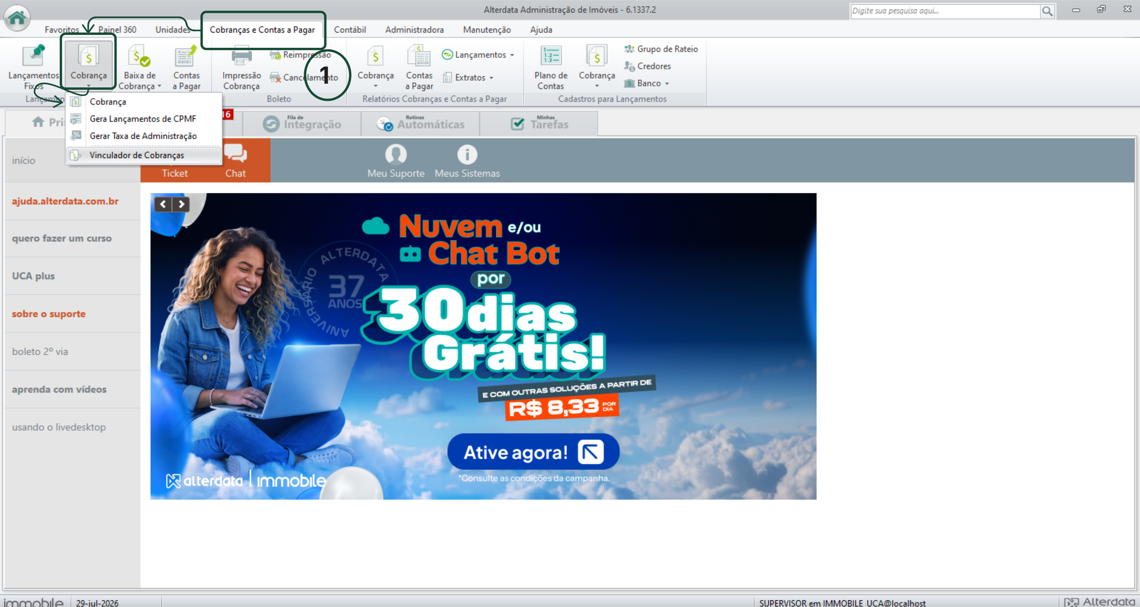Image resolution: width=1140 pixels, height=607 pixels.
Task: Expand the Lançamentos dropdown in Relatórios
Action: (512, 55)
